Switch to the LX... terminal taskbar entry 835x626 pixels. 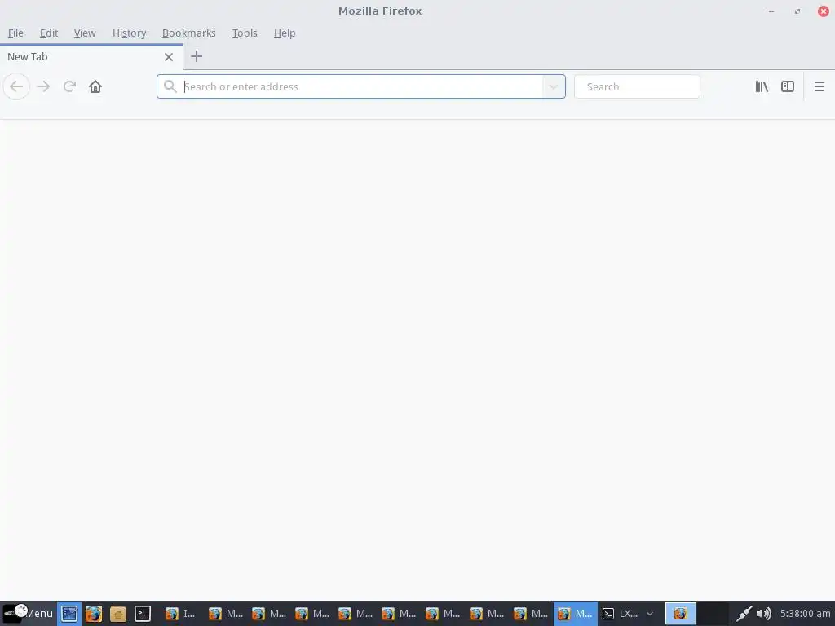620,614
